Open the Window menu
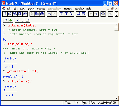Image resolution: width=119 pixels, height=106 pixels. tap(79, 9)
